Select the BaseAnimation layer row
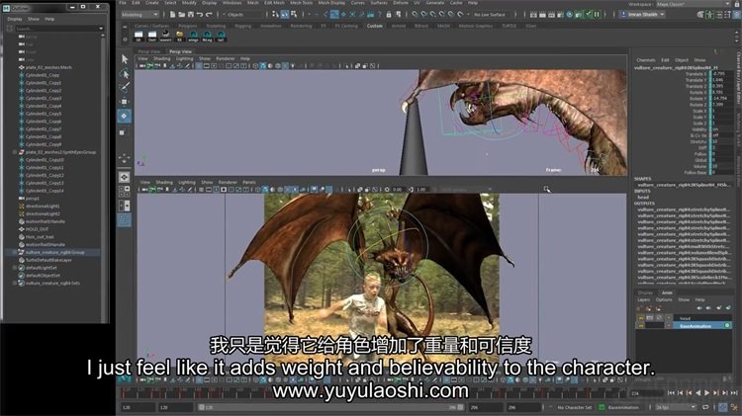 click(702, 326)
